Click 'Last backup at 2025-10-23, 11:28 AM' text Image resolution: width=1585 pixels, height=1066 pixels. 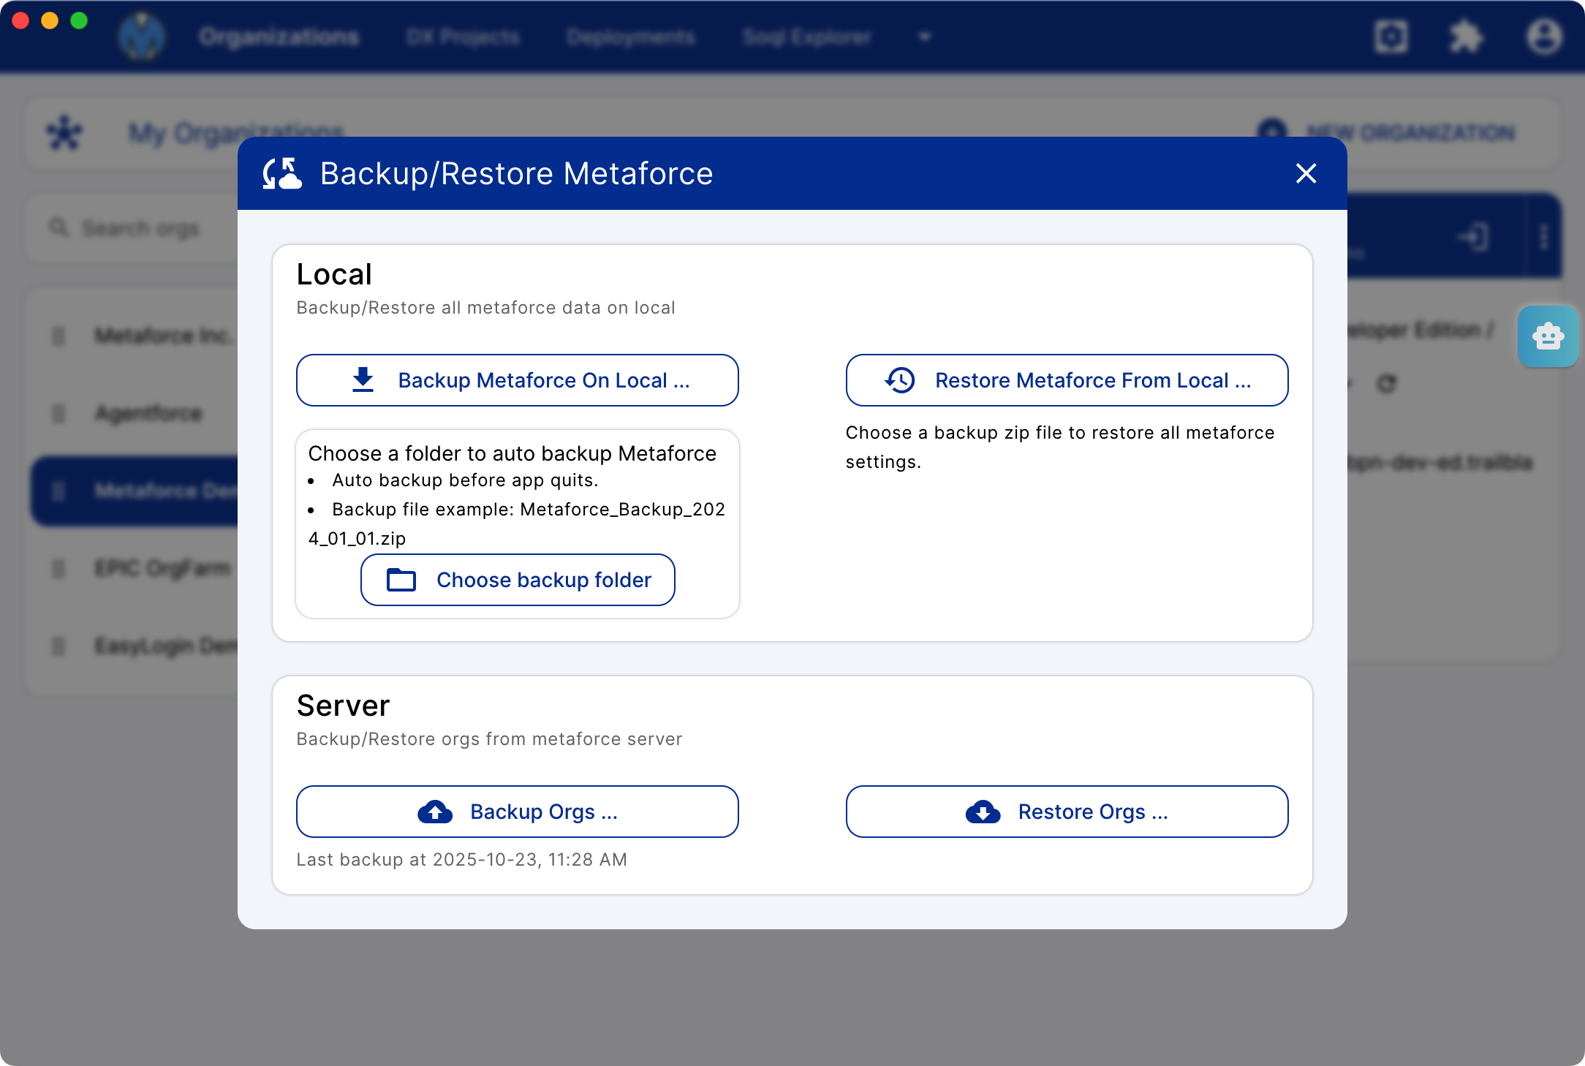[x=461, y=859]
